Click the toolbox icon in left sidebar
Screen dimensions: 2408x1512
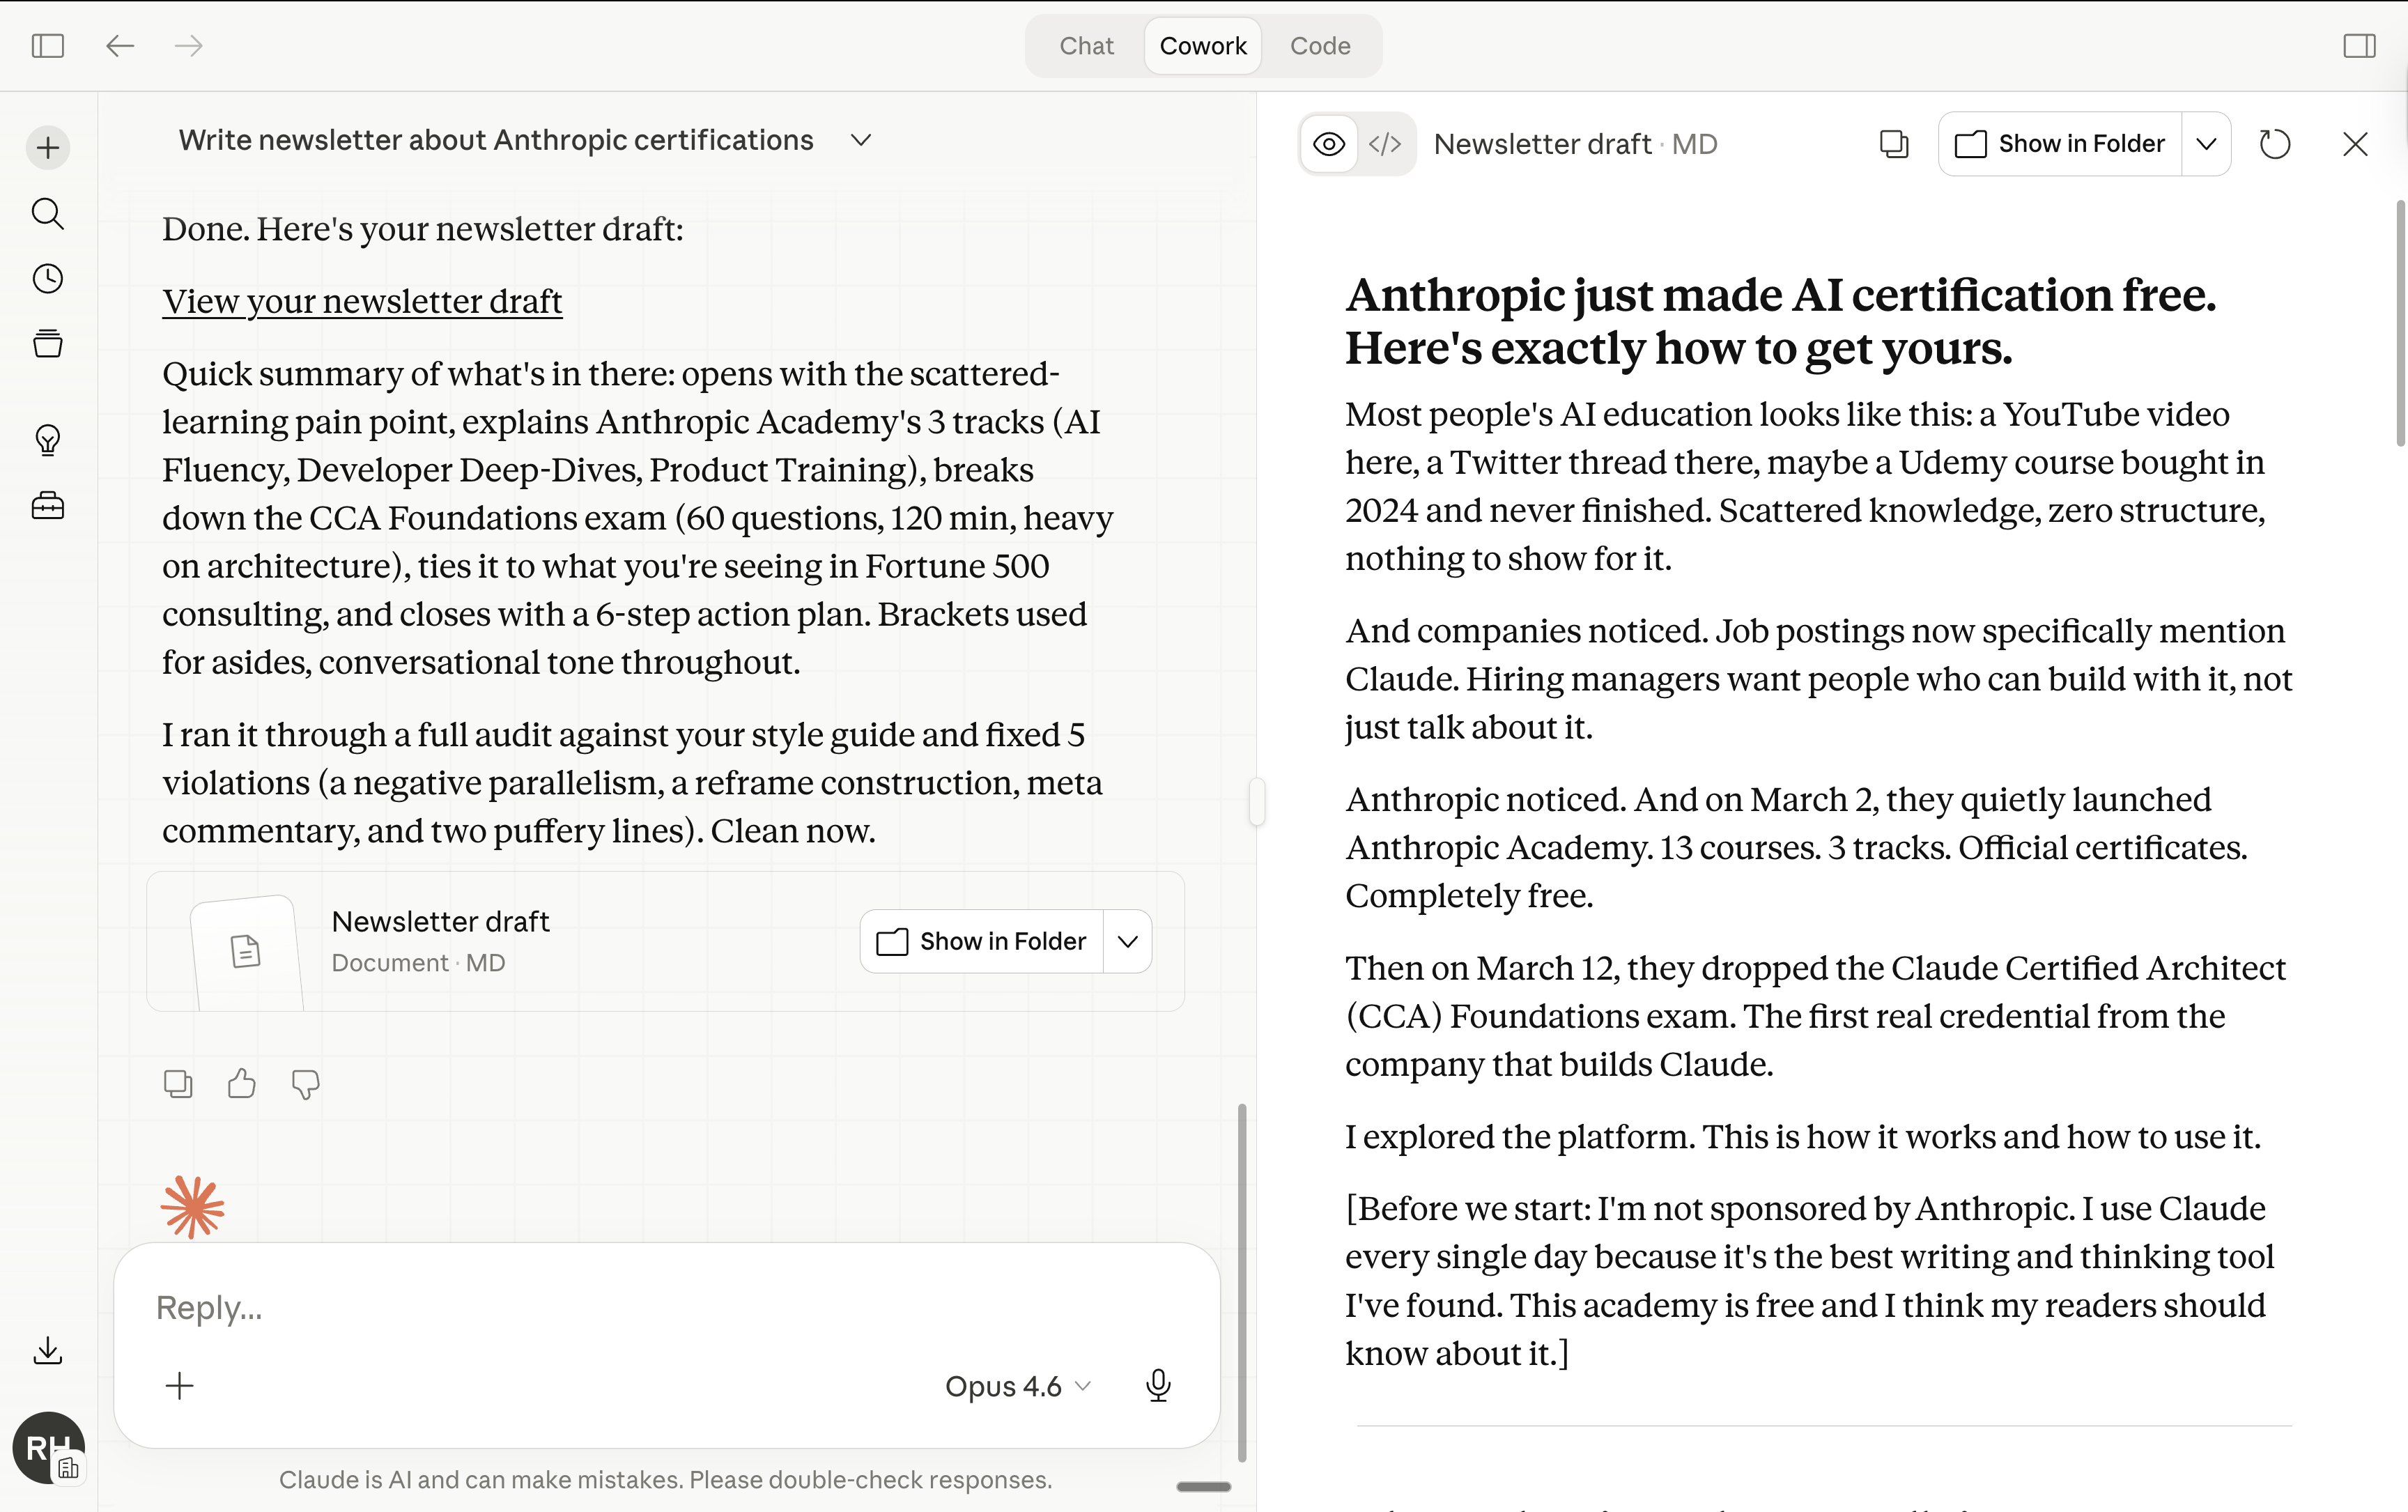[47, 506]
